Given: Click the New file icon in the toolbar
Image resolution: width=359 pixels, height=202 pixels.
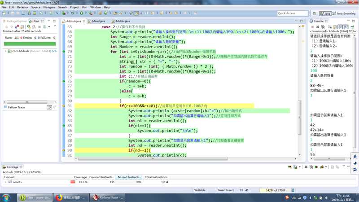Looking at the screenshot, I should tap(4, 13).
